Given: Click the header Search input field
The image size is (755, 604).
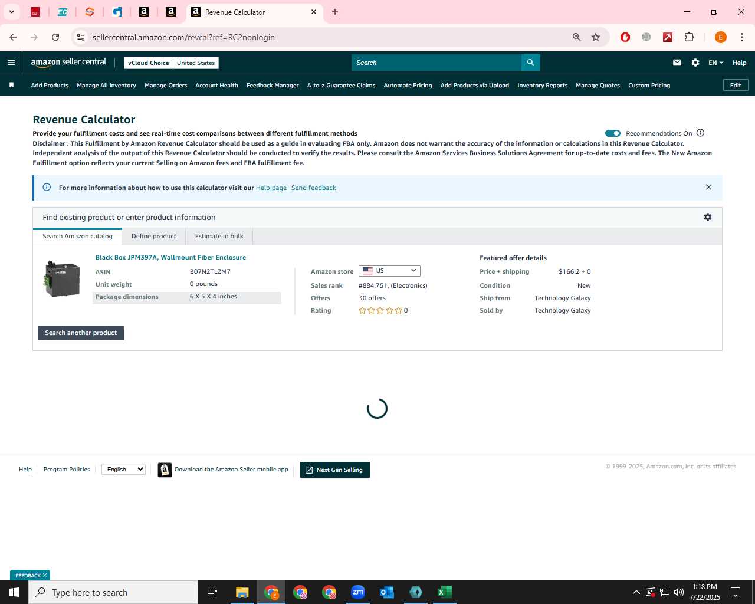Looking at the screenshot, I should [x=436, y=63].
